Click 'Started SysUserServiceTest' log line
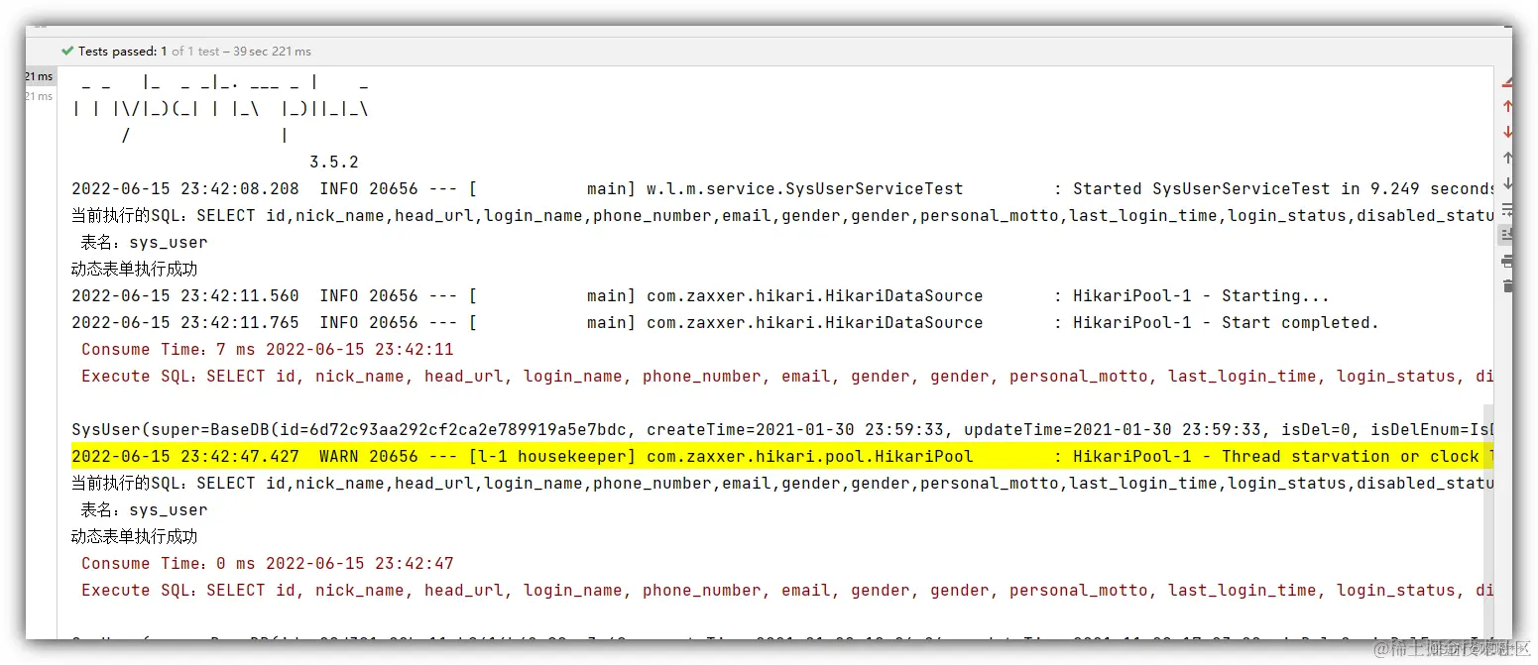 [782, 188]
